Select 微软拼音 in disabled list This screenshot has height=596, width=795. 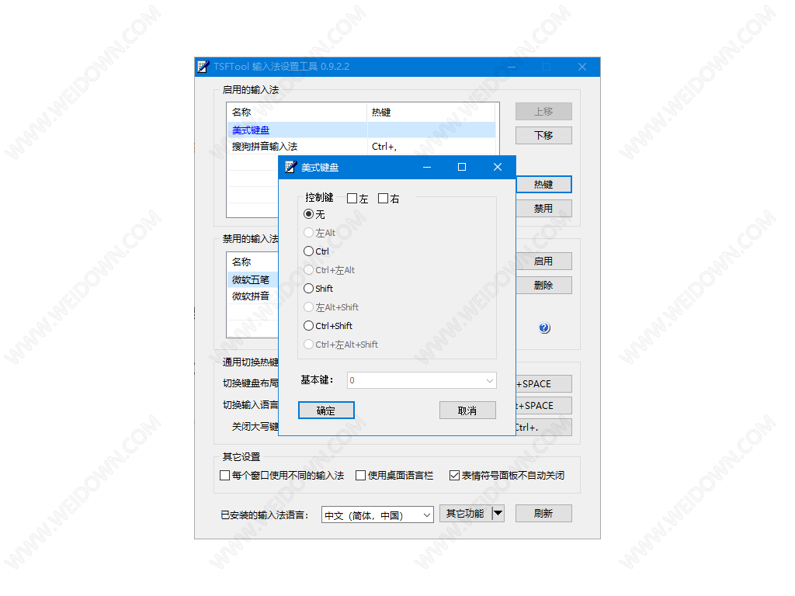pyautogui.click(x=252, y=296)
